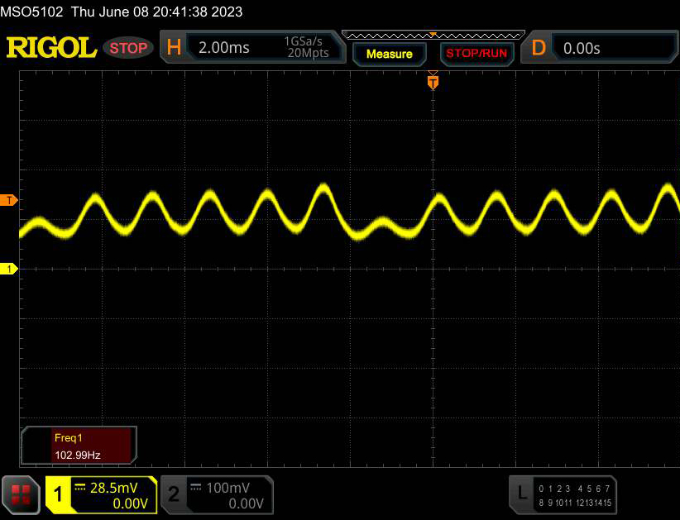Open the horizontal timebase 2.00ms setting

224,48
